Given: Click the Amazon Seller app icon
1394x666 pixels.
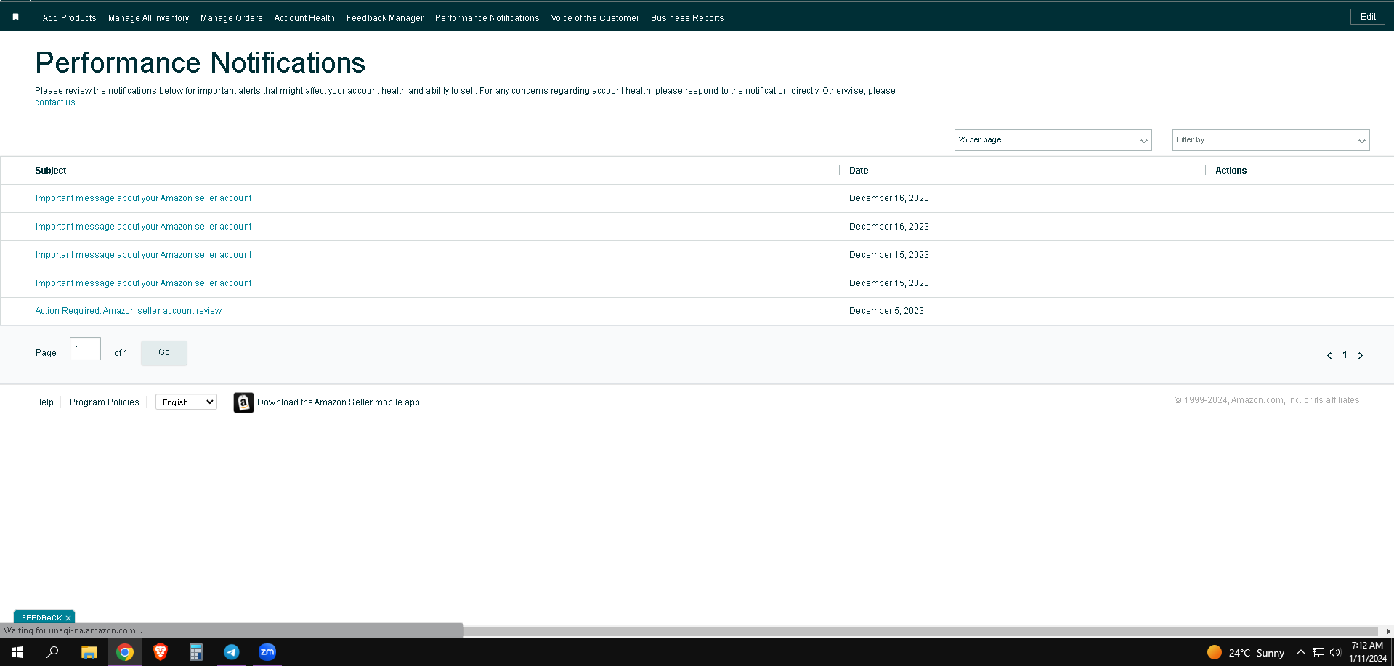Looking at the screenshot, I should click(x=243, y=402).
